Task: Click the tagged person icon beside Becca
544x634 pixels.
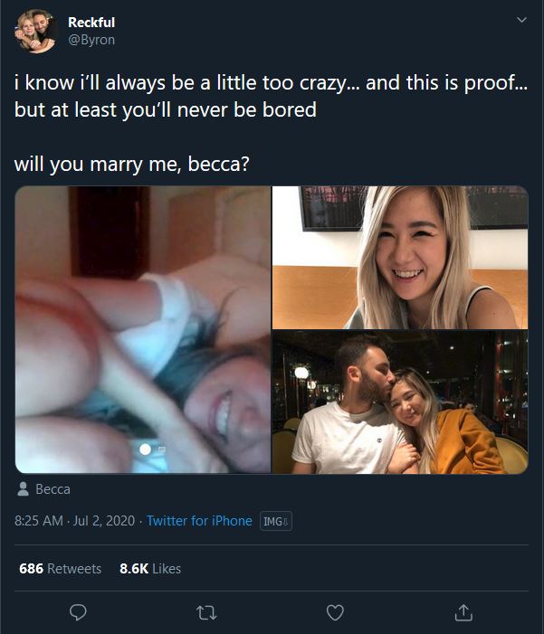Action: (23, 489)
